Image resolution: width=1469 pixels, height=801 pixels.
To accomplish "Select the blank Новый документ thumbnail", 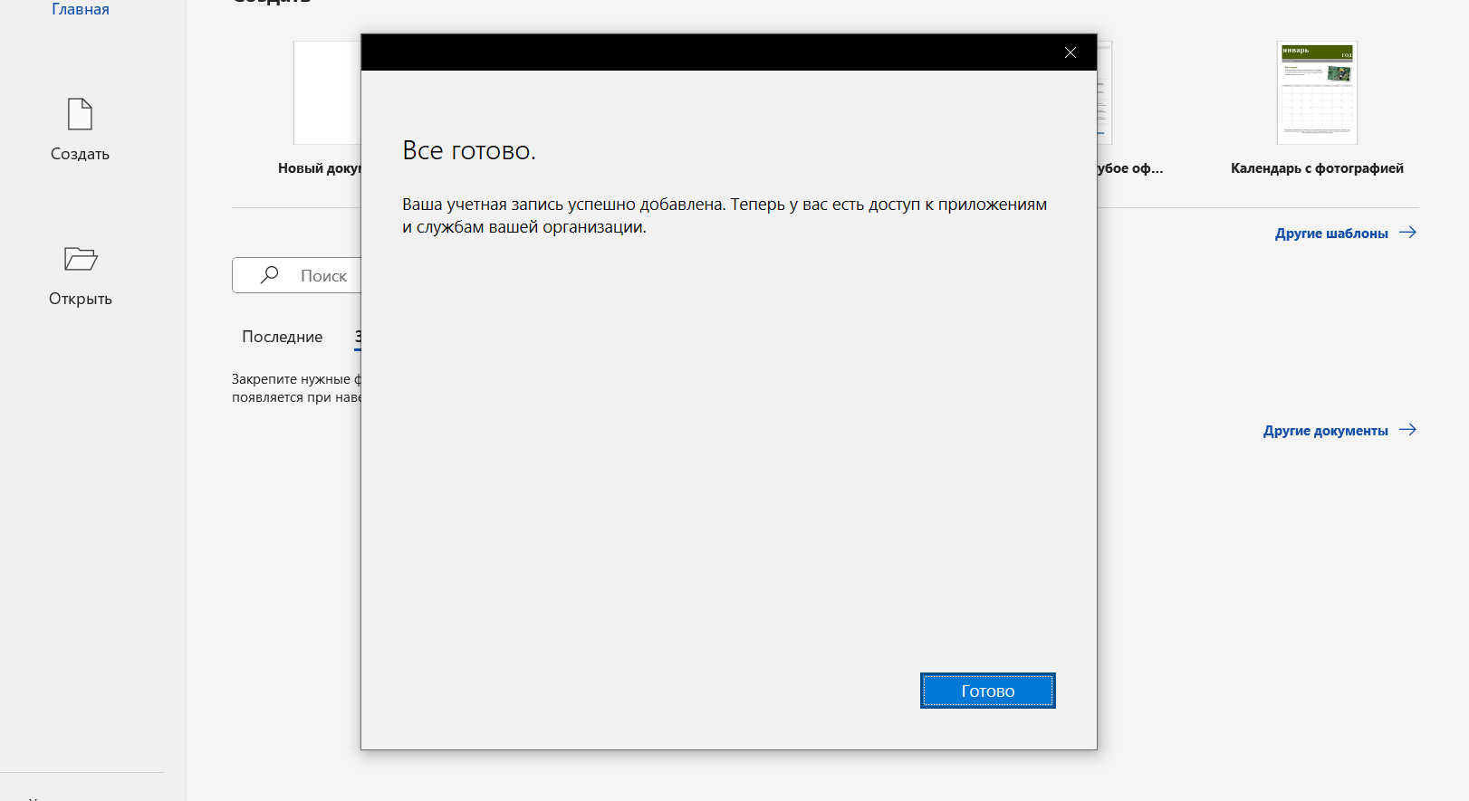I will [326, 92].
